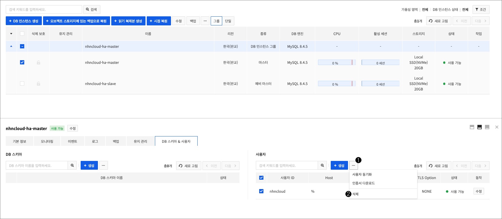Open the 조건 filter button
This screenshot has width=502, height=219.
coord(481,9)
